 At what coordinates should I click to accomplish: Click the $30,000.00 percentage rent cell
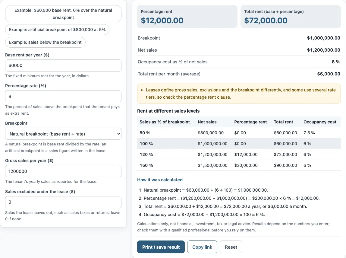pyautogui.click(x=246, y=165)
